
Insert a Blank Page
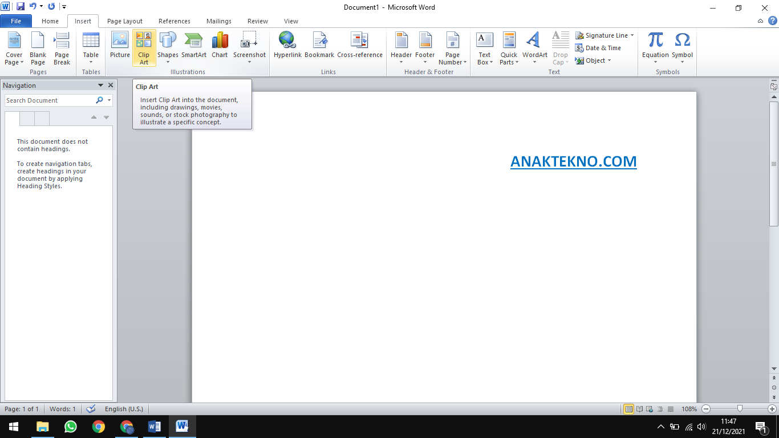click(x=38, y=48)
